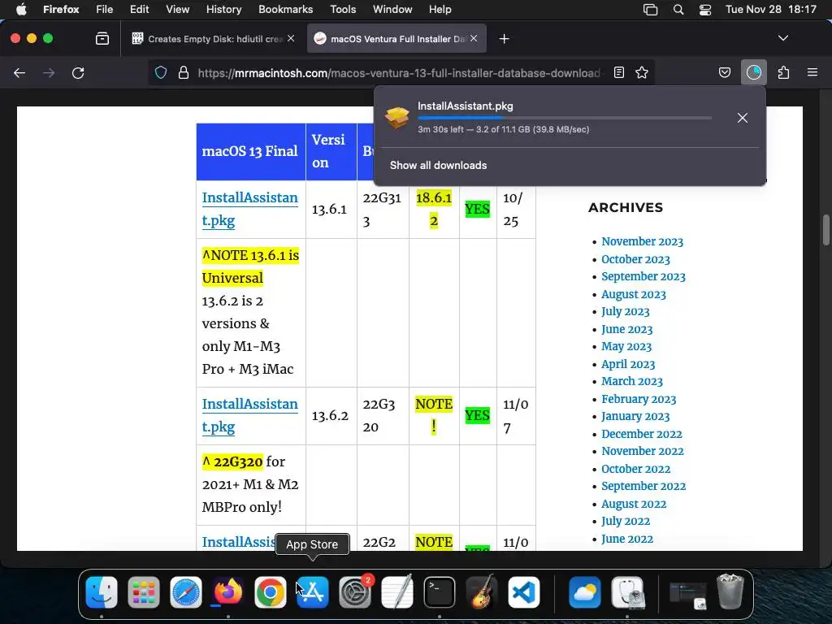This screenshot has width=832, height=624.
Task: Open the February 2023 archive link
Action: click(x=639, y=399)
